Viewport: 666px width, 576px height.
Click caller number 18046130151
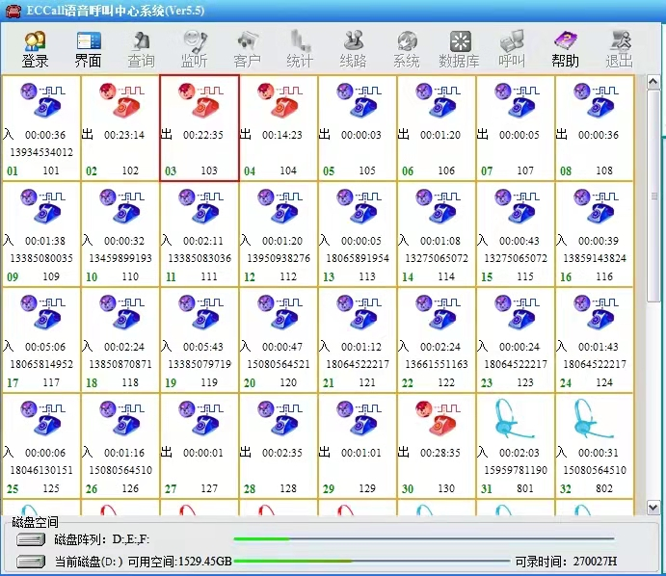[41, 470]
